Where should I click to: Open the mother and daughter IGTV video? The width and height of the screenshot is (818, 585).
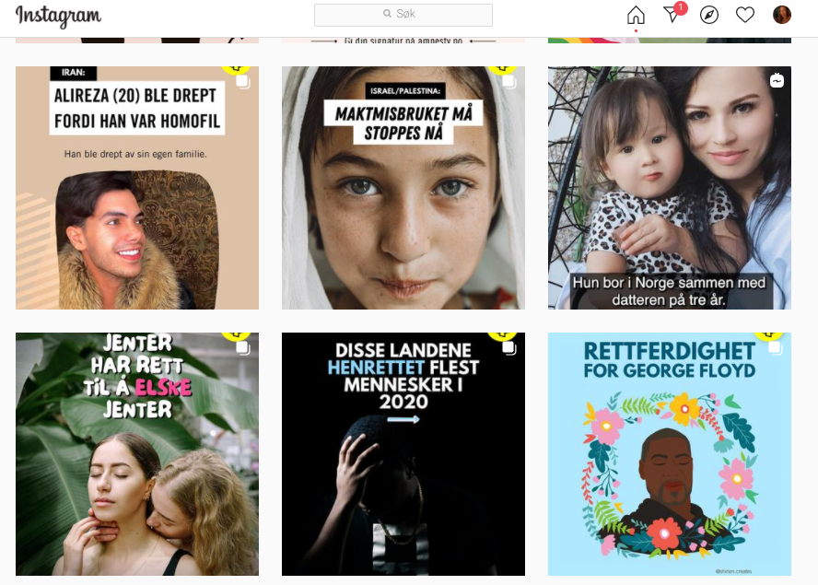[670, 188]
